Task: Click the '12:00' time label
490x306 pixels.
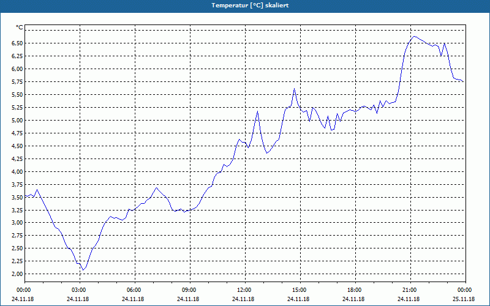Action: point(244,290)
